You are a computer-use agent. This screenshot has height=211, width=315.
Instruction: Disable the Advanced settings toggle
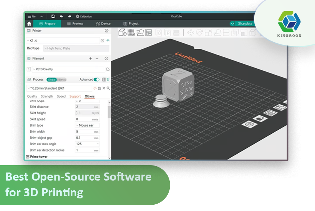point(97,79)
